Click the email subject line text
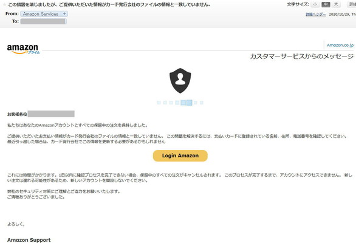Screen dimensions: 356x246 (109, 4)
